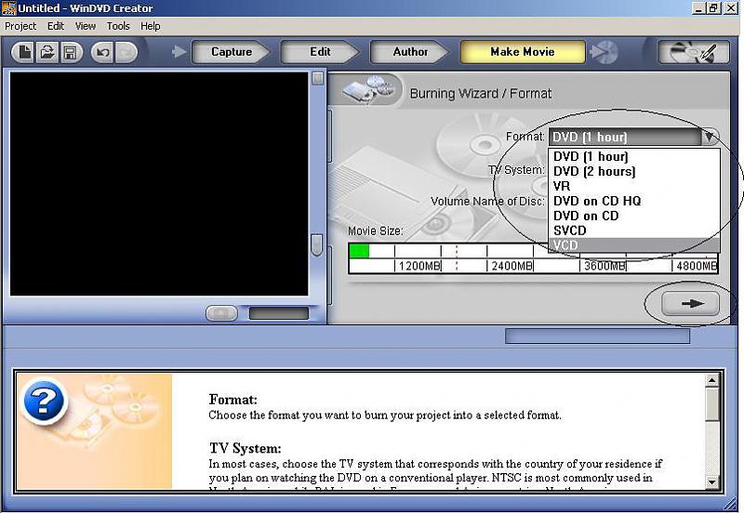Click the New Project document icon
Image resolution: width=744 pixels, height=514 pixels.
pyautogui.click(x=24, y=52)
